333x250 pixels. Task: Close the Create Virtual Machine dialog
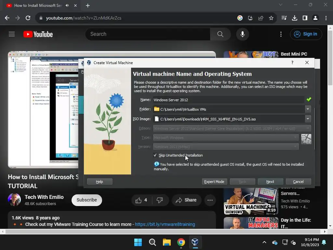coord(307,62)
